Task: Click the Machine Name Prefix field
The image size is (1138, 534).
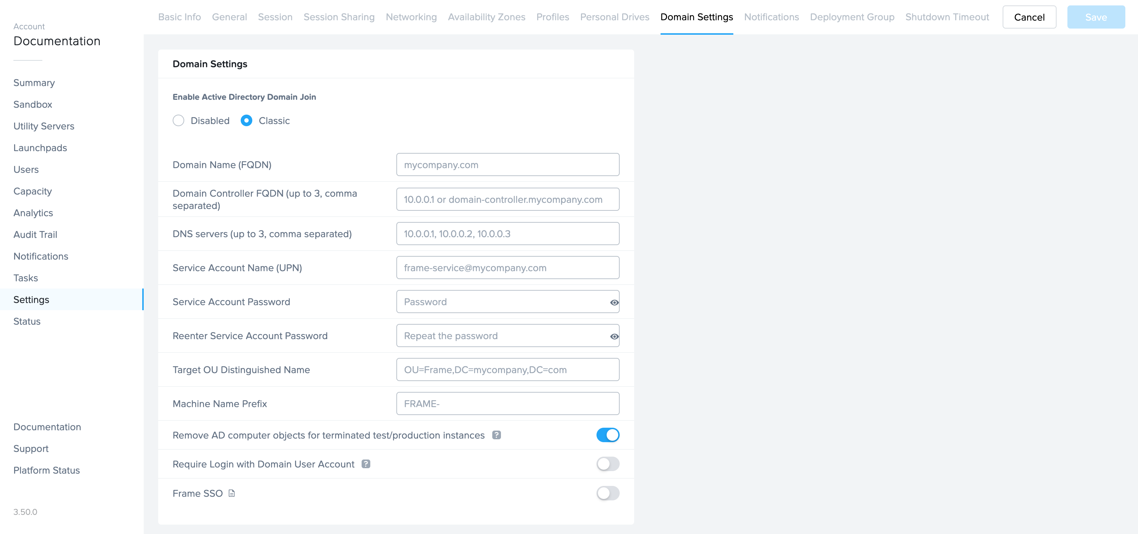Action: pos(507,403)
